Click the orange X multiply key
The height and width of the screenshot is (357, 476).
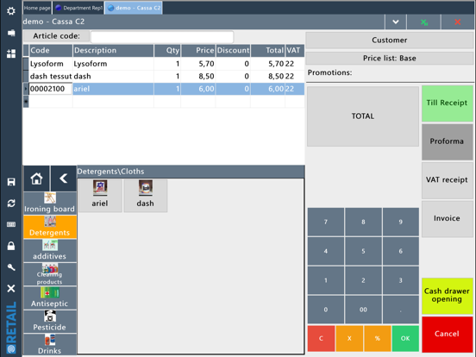coord(349,339)
